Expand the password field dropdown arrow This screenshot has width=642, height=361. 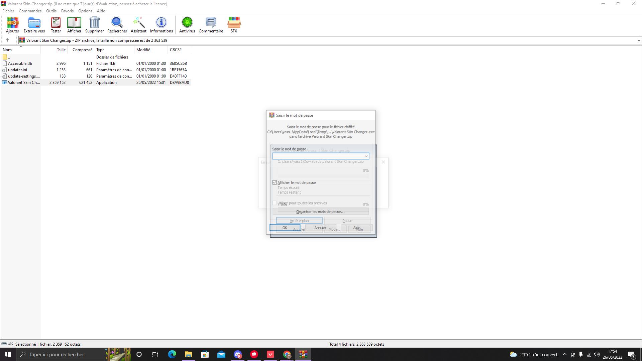(366, 156)
